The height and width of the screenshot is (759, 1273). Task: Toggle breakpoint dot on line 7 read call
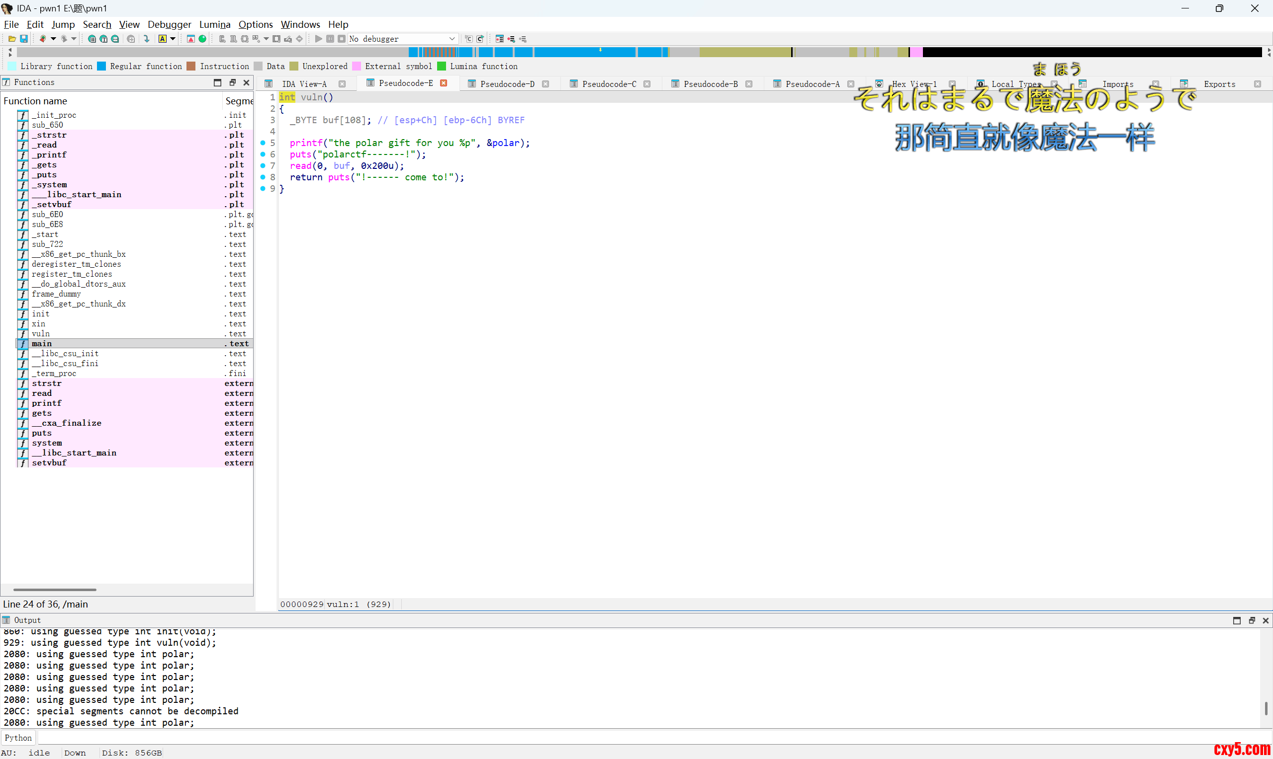click(x=263, y=166)
